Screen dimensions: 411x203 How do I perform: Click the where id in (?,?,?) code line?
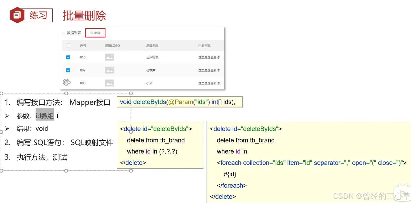pyautogui.click(x=152, y=151)
